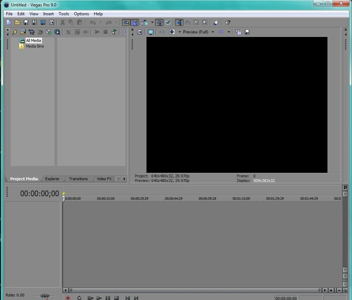Start Preview in Project Media toolbar
Screen dimensions: 352x300
coord(97,32)
